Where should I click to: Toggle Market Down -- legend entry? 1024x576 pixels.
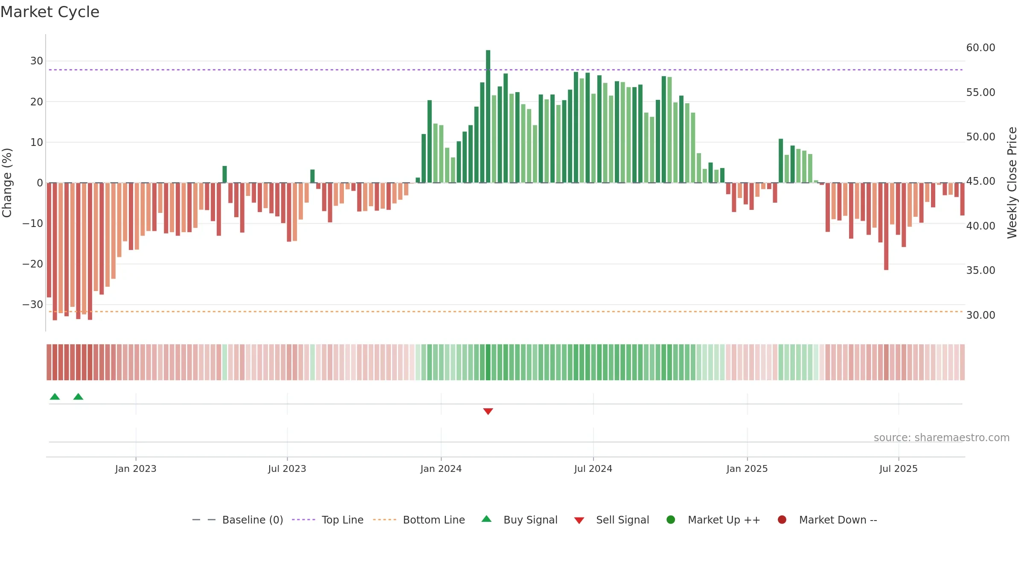tap(827, 520)
